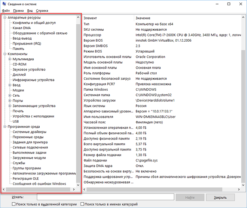Select the Часовой пояс row
This screenshot has height=208, width=247.
162,122
